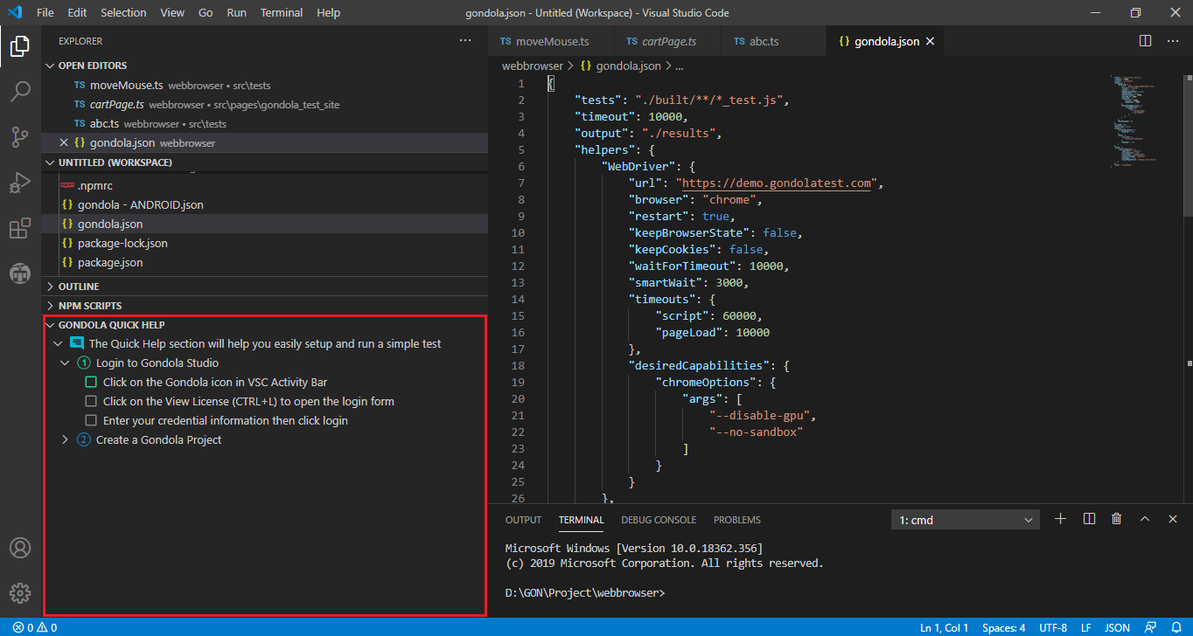Viewport: 1193px width, 636px height.
Task: Expand the OUTLINE section
Action: pos(78,287)
